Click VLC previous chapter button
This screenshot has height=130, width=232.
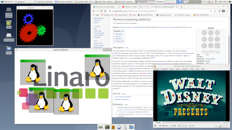coord(190,126)
